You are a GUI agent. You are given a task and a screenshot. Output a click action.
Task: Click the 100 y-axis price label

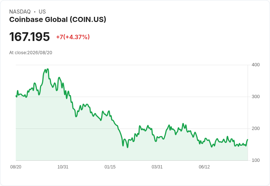pyautogui.click(x=256, y=160)
